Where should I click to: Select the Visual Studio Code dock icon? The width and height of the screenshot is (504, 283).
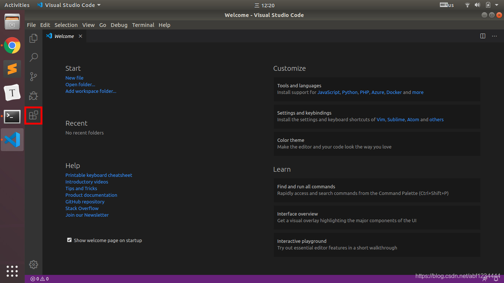[x=12, y=140]
